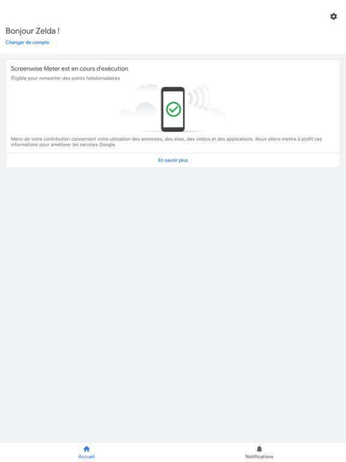This screenshot has height=462, width=346.
Task: Click the phone illustration in the card
Action: 173,109
